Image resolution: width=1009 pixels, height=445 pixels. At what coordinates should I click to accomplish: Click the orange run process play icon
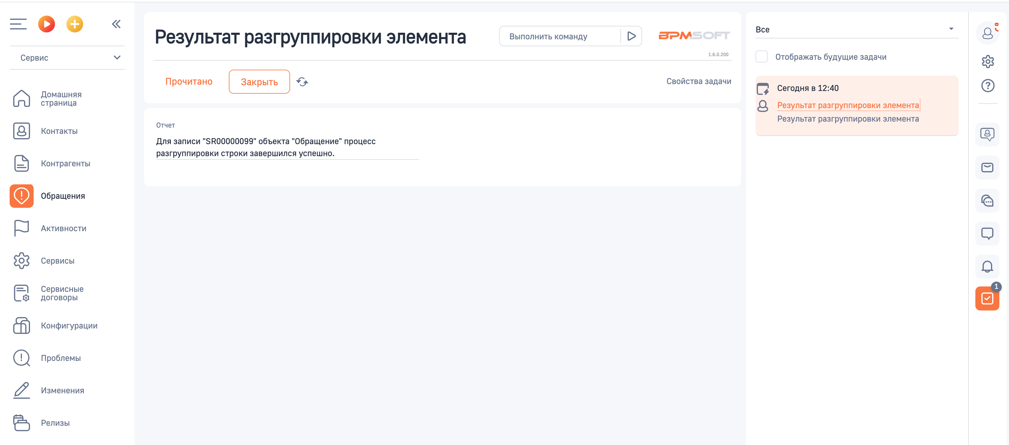47,24
